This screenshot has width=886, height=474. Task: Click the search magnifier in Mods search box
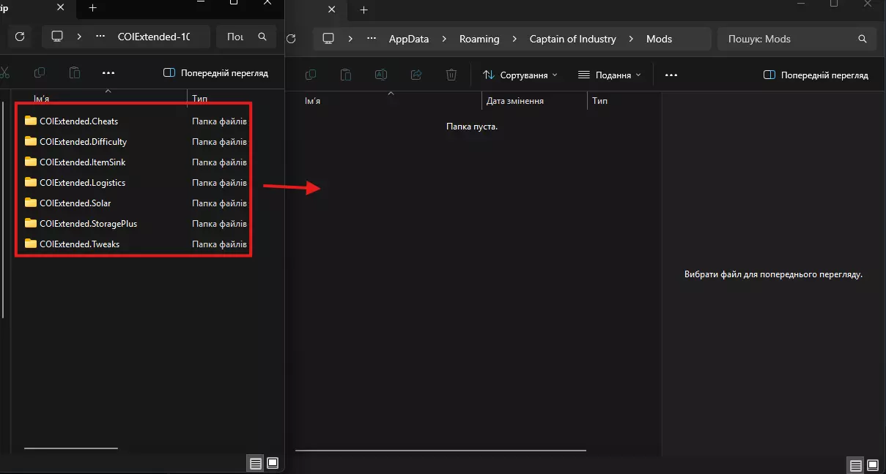[x=863, y=39]
